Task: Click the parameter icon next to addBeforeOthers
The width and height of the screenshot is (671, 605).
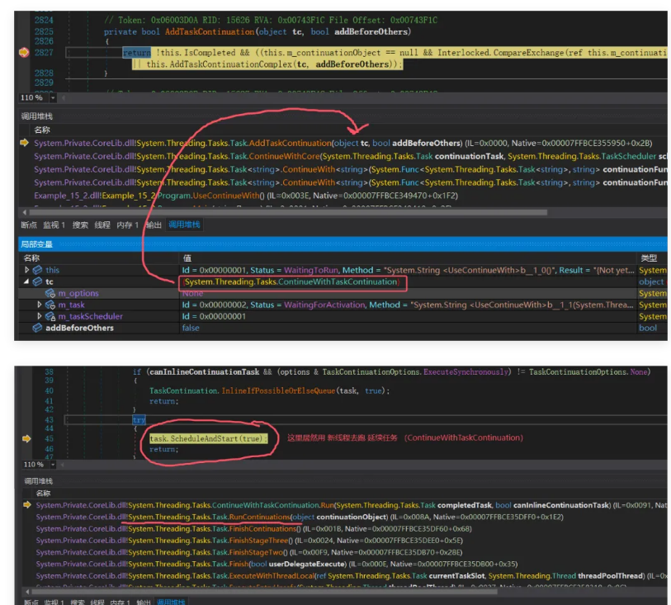Action: click(x=38, y=328)
